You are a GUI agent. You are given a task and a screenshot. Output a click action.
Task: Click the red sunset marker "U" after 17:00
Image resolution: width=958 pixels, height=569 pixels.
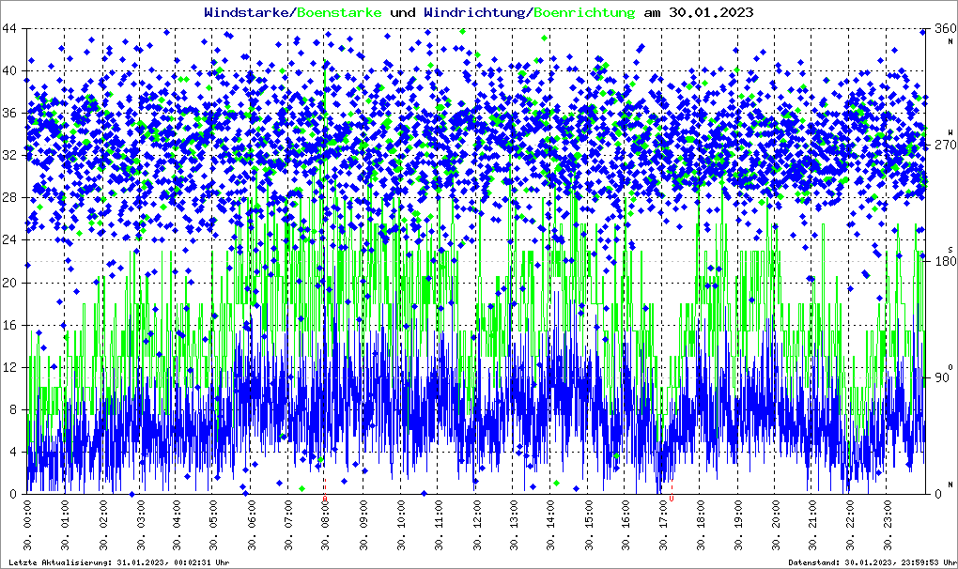coord(672,500)
